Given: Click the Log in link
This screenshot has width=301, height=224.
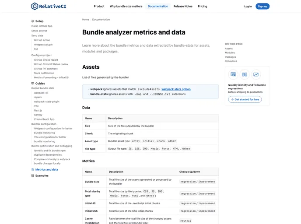Looking at the screenshot, I should [248, 7].
